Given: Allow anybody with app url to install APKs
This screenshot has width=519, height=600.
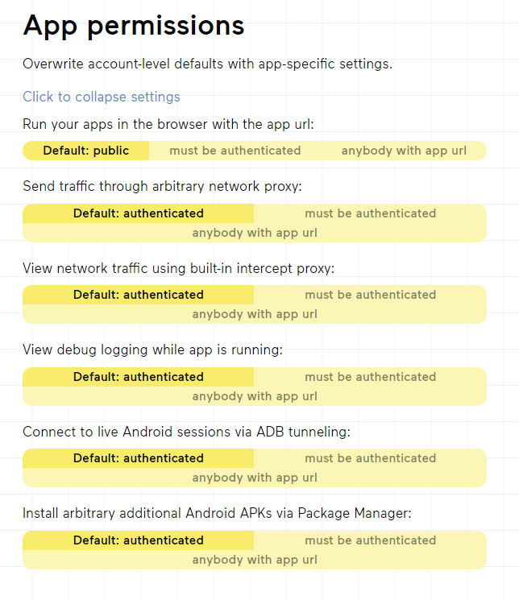Looking at the screenshot, I should pos(255,560).
